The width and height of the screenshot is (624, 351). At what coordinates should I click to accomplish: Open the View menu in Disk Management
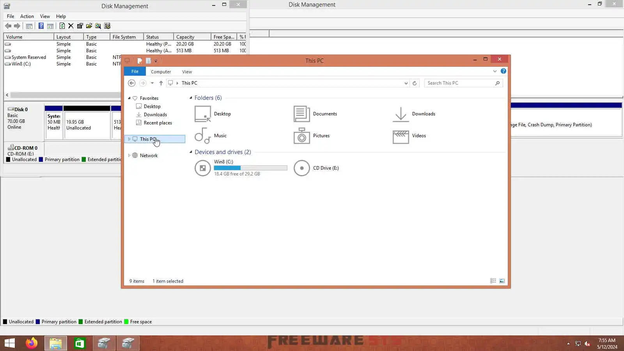click(x=45, y=16)
